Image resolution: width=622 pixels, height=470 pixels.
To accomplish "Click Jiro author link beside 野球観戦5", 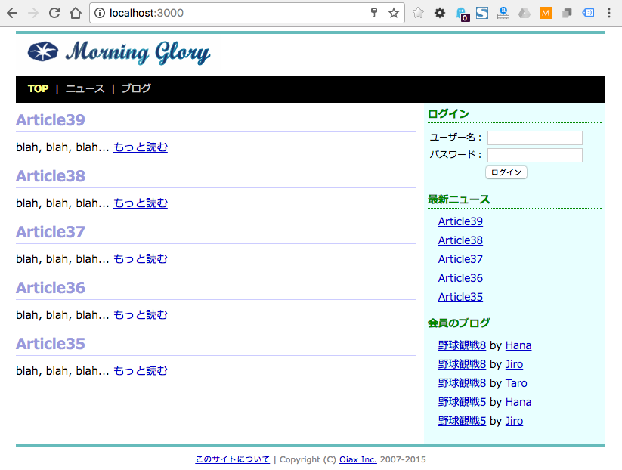I will [514, 421].
